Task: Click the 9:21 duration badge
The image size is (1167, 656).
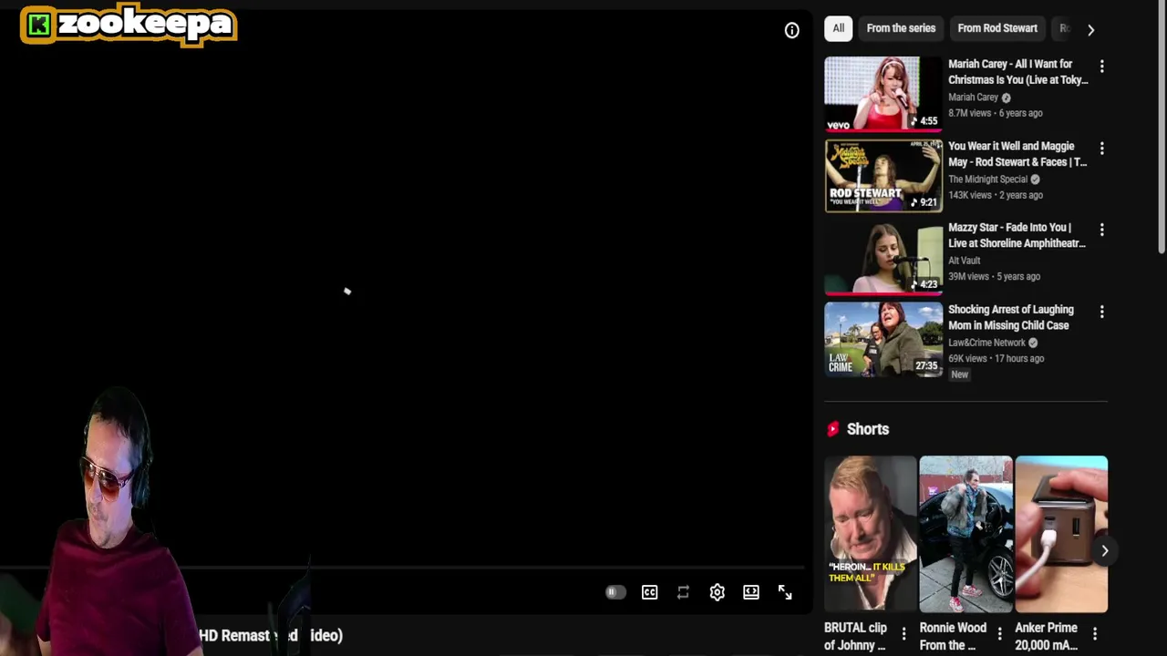Action: (924, 202)
